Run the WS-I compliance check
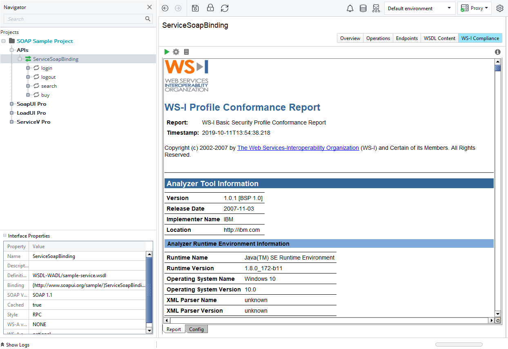This screenshot has width=508, height=349. coord(167,52)
